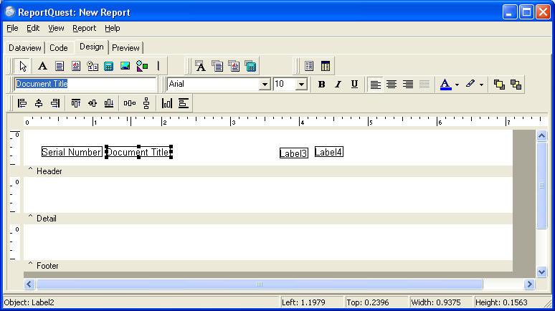
Task: Open the checklist properties panel icon
Action: 309,66
